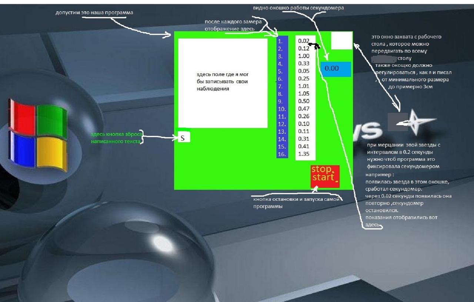The image size is (474, 302).
Task: Click row number 1. in the blue column
Action: click(x=280, y=41)
